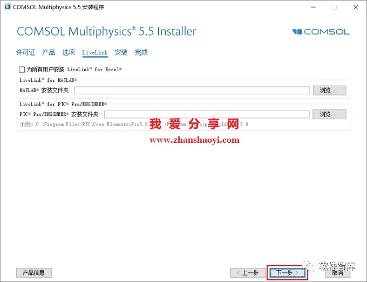Click the MATLAB installation folder input field
Screen dimensions: 367x282
pyautogui.click(x=192, y=90)
